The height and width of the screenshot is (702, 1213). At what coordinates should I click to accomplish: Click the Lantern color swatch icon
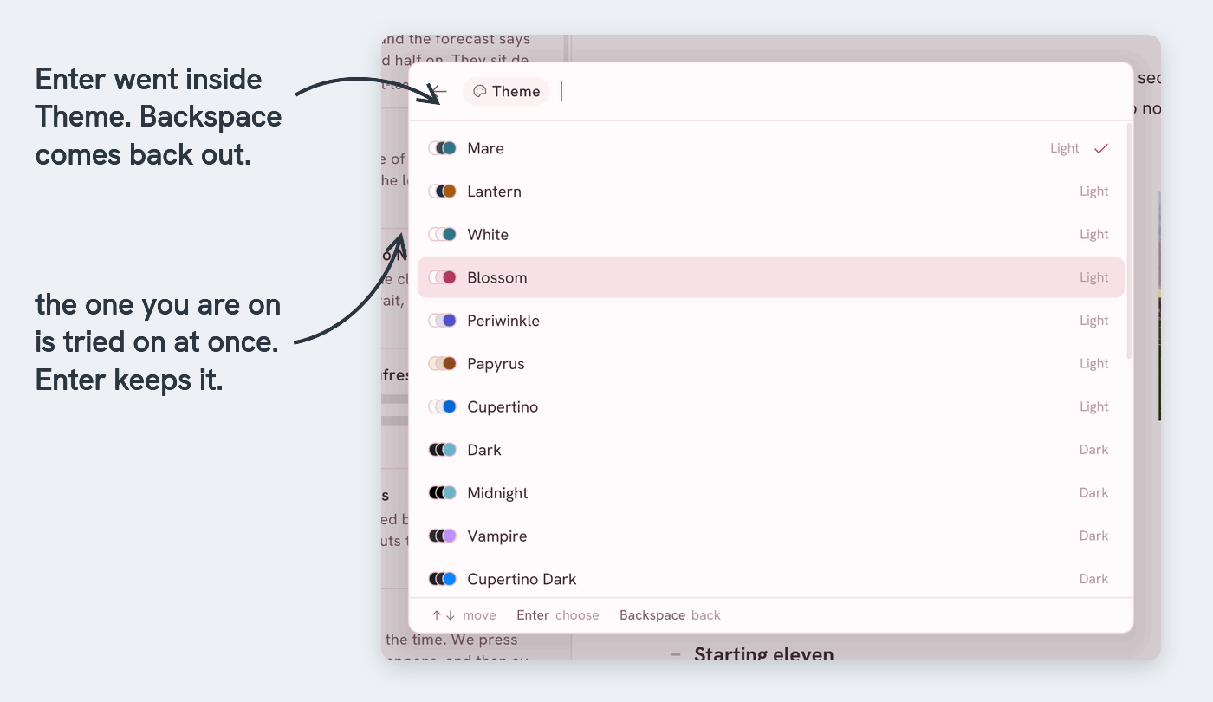tap(443, 192)
